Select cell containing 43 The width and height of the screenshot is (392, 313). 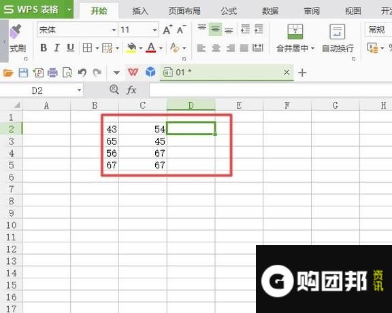point(95,129)
